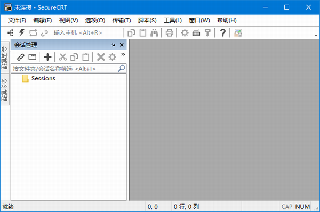The width and height of the screenshot is (320, 212).
Task: Click the session panel Connect link icon
Action: (21, 57)
